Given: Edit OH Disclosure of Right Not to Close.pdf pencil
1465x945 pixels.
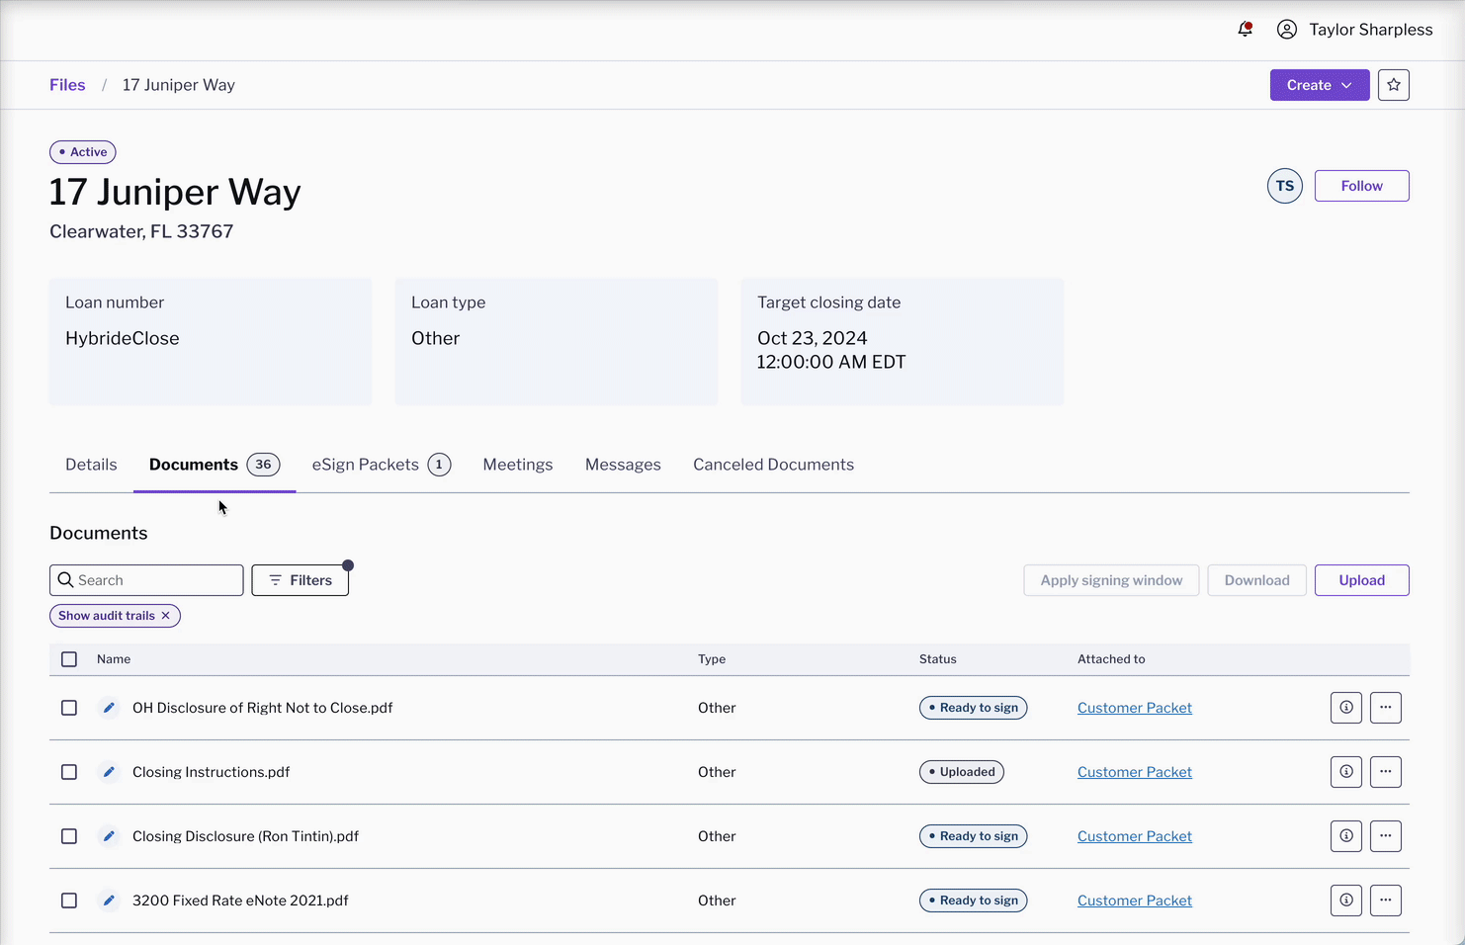Looking at the screenshot, I should [109, 708].
